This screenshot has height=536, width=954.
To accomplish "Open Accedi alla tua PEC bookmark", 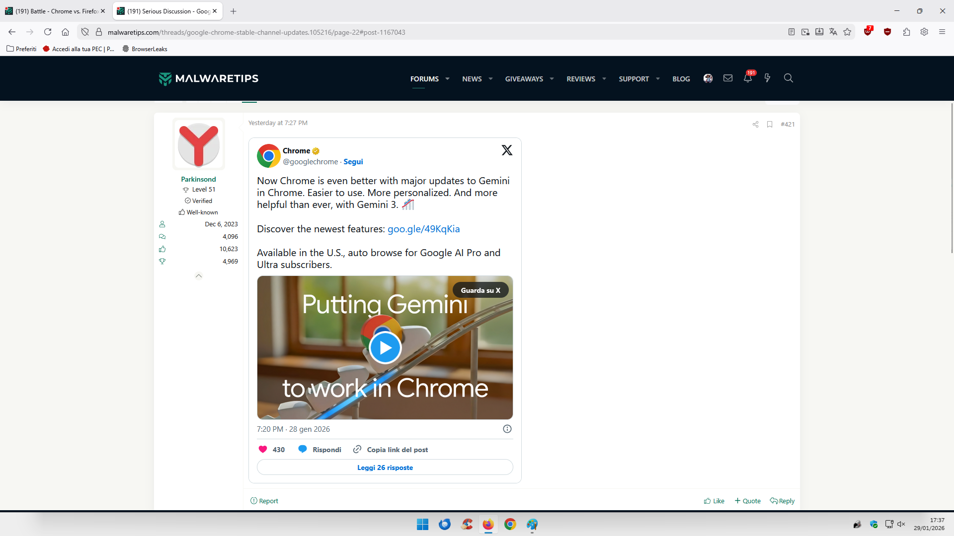I will click(79, 49).
